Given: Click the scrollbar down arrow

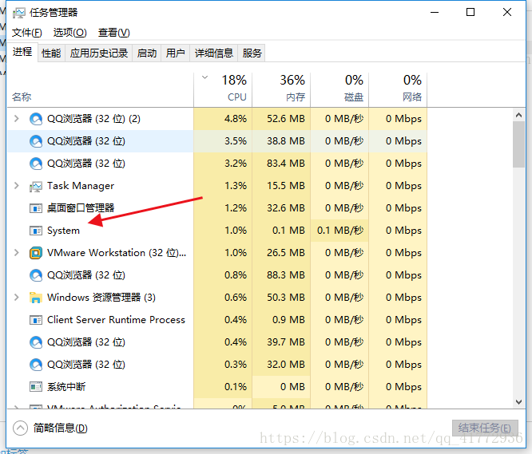Looking at the screenshot, I should 518,402.
